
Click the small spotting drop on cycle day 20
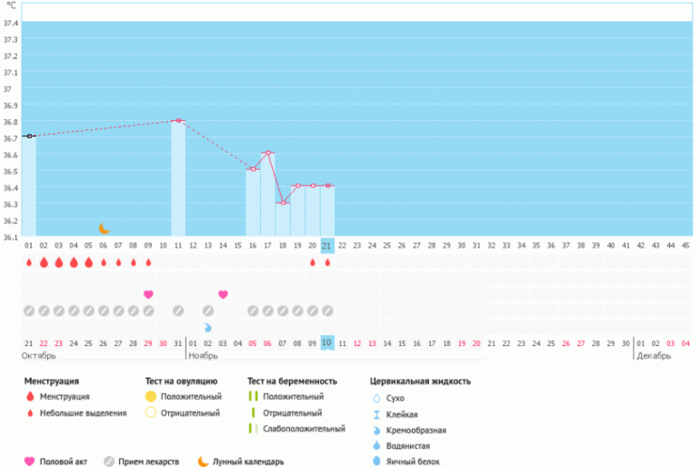pyautogui.click(x=313, y=263)
